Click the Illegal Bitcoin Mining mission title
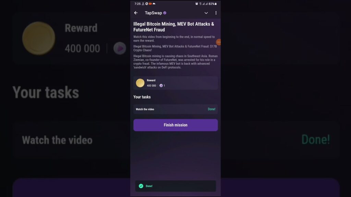 pos(174,27)
